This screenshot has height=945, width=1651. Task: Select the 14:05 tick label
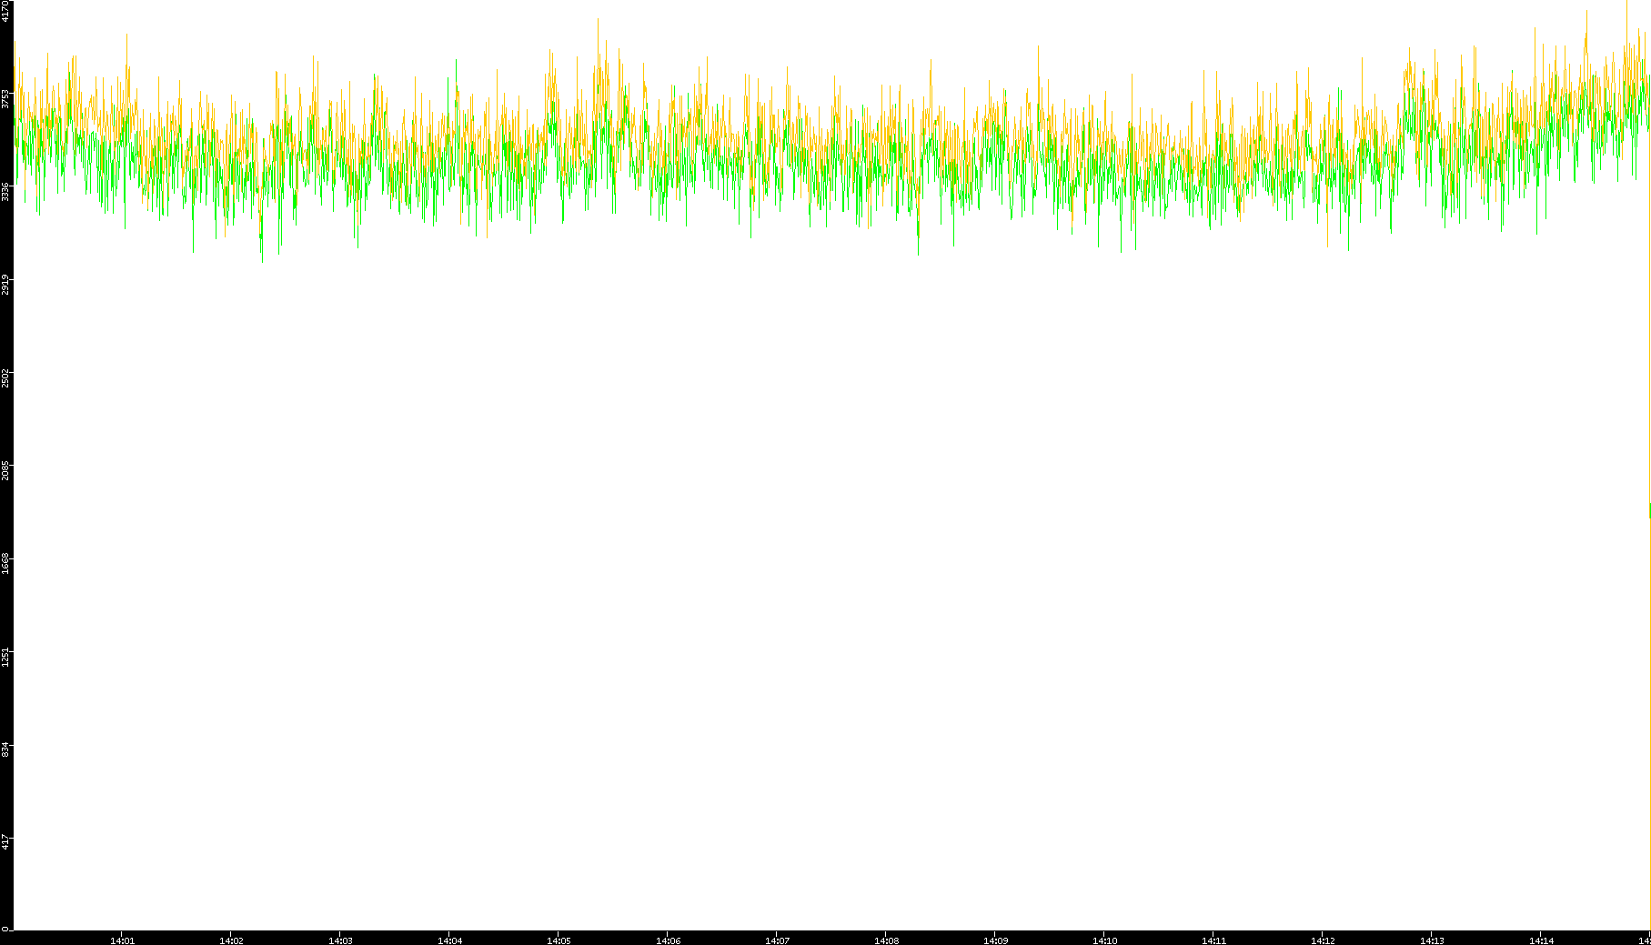[559, 940]
